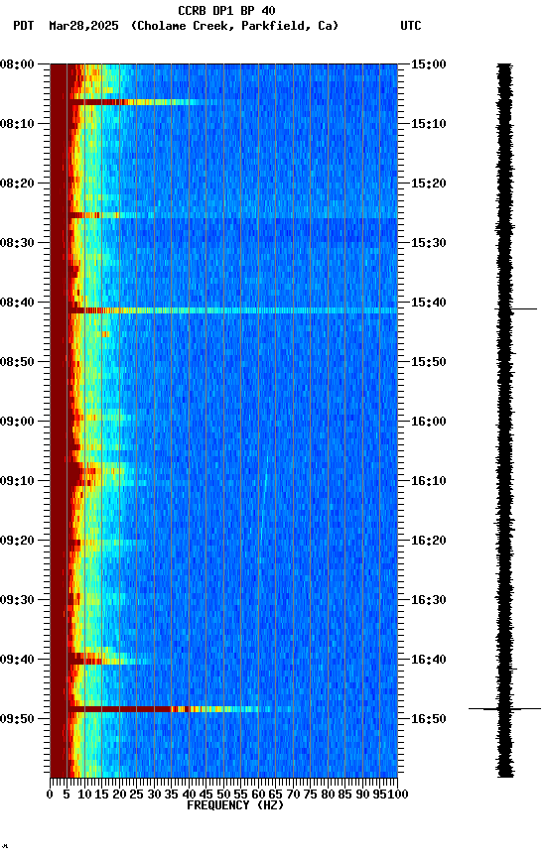Viewport: 548px width, 857px height.
Task: Click the '09:50' PDT time label
Action: point(17,719)
